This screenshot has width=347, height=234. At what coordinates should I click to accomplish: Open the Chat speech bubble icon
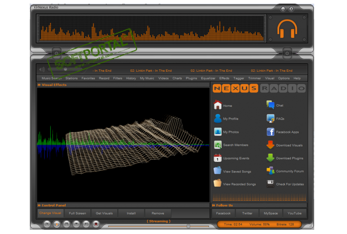click(270, 105)
